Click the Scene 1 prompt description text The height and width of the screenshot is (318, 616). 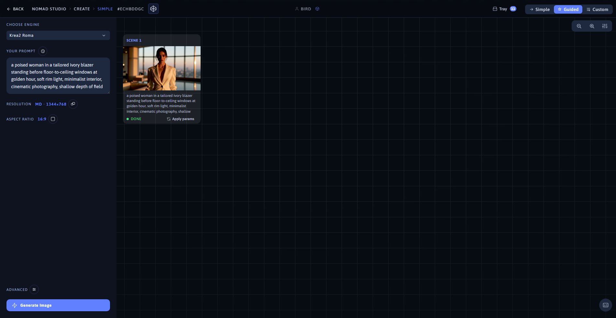coord(161,104)
